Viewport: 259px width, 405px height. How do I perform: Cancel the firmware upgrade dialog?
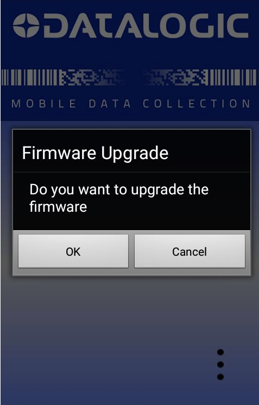[x=189, y=251]
